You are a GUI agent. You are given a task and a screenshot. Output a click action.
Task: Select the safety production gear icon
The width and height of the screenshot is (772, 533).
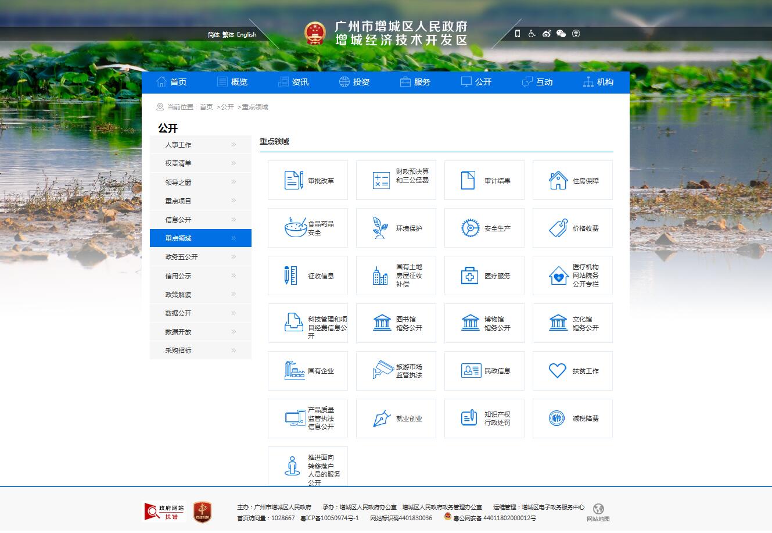coord(470,228)
